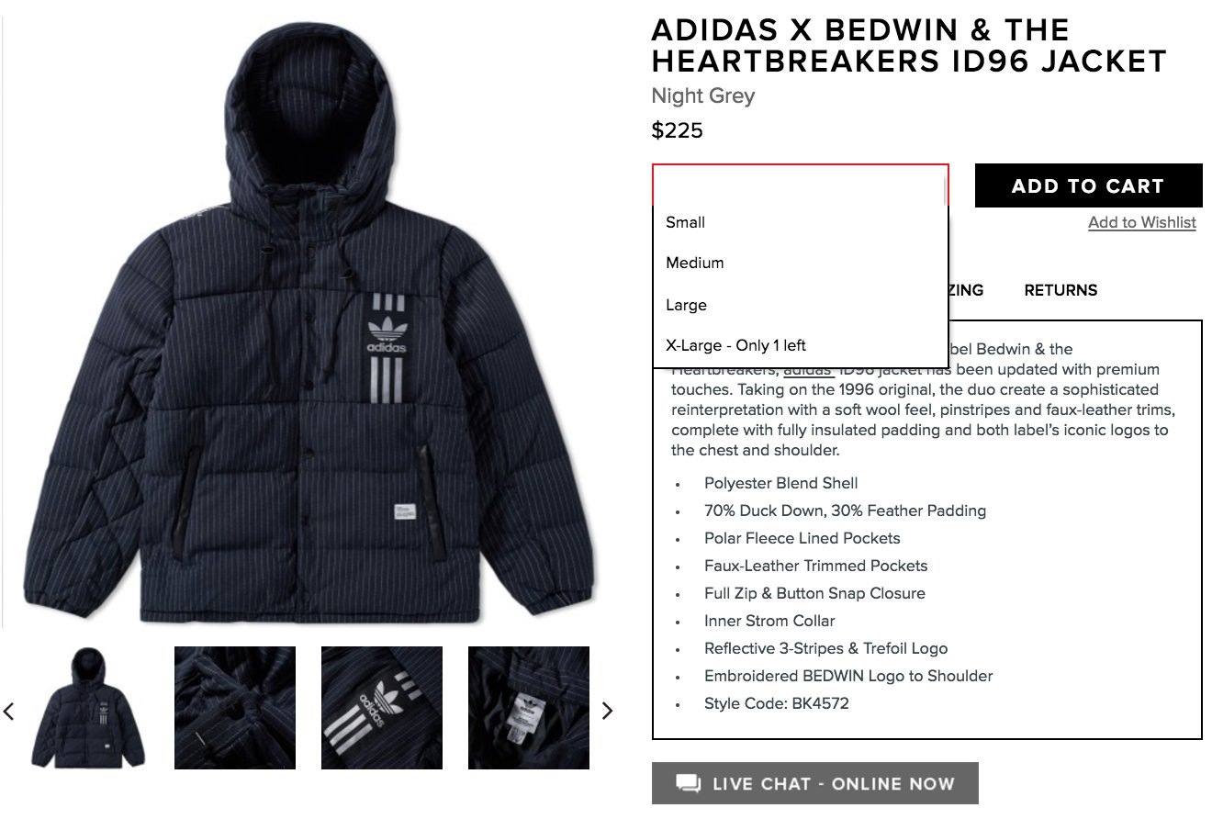View full jacket front thumbnail
Screen dimensions: 1212x819
(x=88, y=708)
